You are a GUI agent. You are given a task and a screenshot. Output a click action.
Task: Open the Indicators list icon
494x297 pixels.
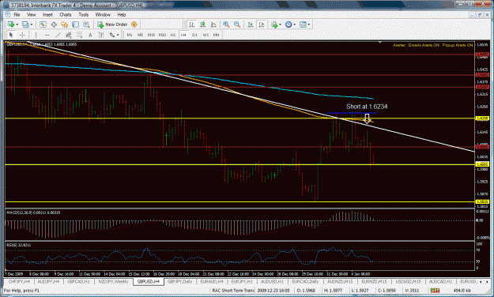tap(274, 24)
